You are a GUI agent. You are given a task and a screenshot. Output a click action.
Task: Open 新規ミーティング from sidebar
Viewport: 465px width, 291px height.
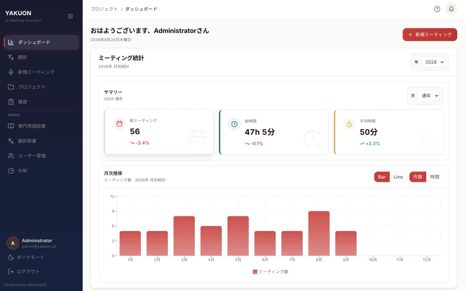[x=41, y=72]
